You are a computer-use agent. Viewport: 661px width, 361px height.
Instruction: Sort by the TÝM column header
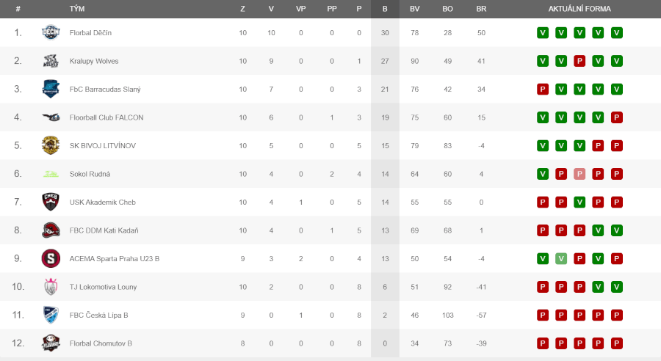pos(77,9)
